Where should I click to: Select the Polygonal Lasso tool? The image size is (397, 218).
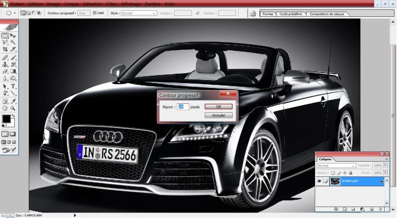point(5,42)
